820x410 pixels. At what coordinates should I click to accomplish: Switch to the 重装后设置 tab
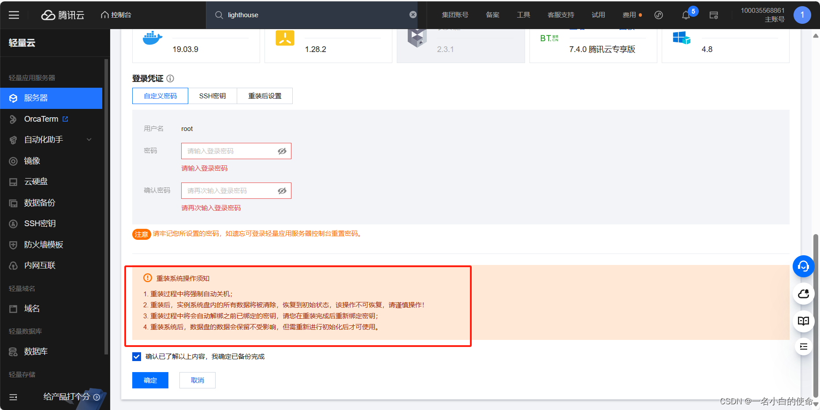(265, 96)
